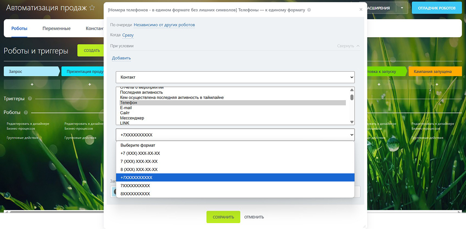This screenshot has height=229, width=466.
Task: Select +7 (XXX) XXX-XX-XX format option
Action: [x=140, y=153]
